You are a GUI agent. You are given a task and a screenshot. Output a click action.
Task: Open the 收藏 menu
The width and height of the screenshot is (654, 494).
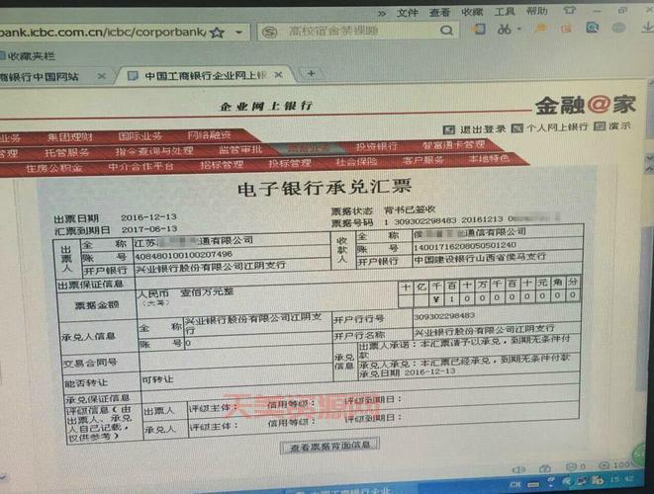tap(472, 12)
